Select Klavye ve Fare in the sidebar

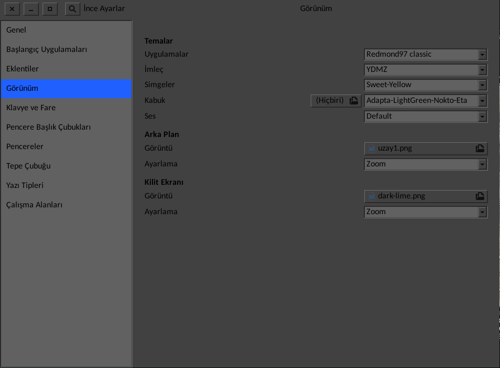[66, 108]
